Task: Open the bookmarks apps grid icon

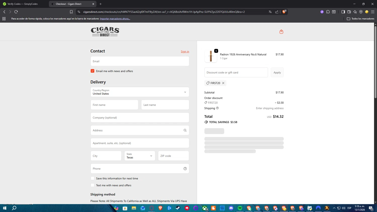Action: click(4, 19)
